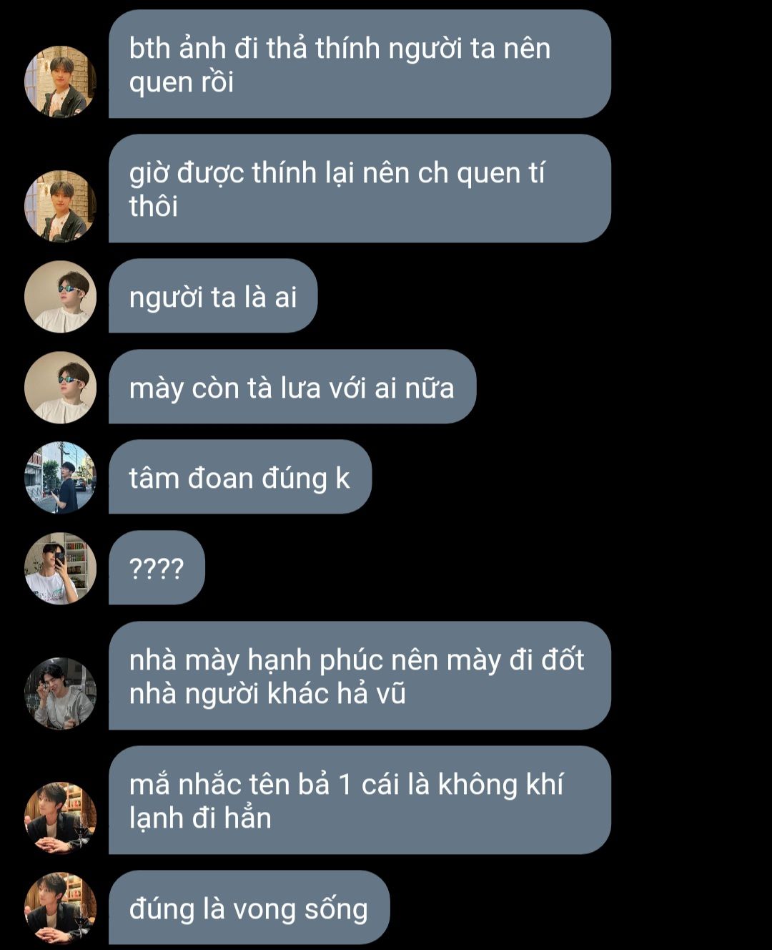Viewport: 772px width, 950px height.
Task: Select the "tâm đoan đúng k" message
Action: pyautogui.click(x=240, y=477)
